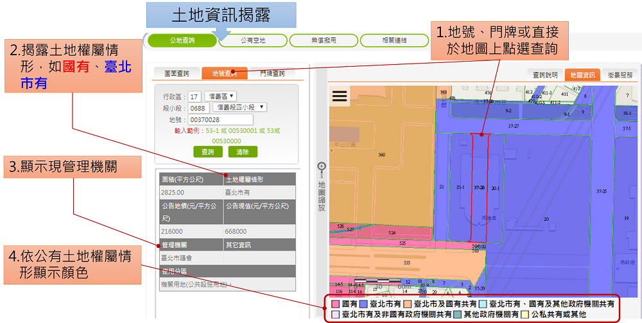642x323 pixels.
Task: Click the pink 國有 legend swatch
Action: [x=336, y=303]
